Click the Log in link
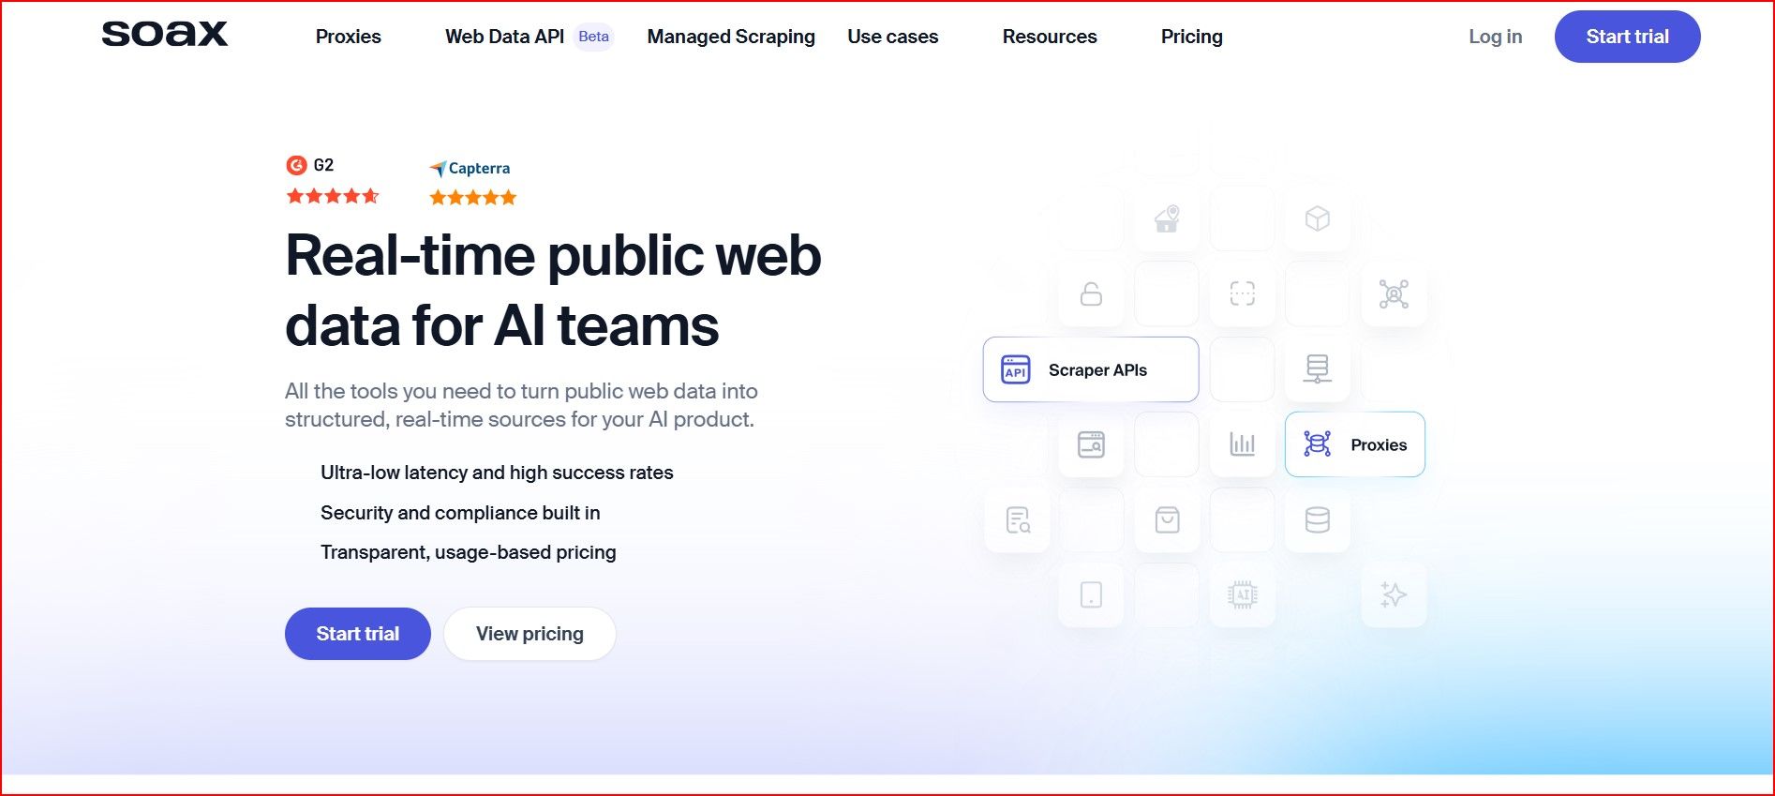 [1495, 37]
